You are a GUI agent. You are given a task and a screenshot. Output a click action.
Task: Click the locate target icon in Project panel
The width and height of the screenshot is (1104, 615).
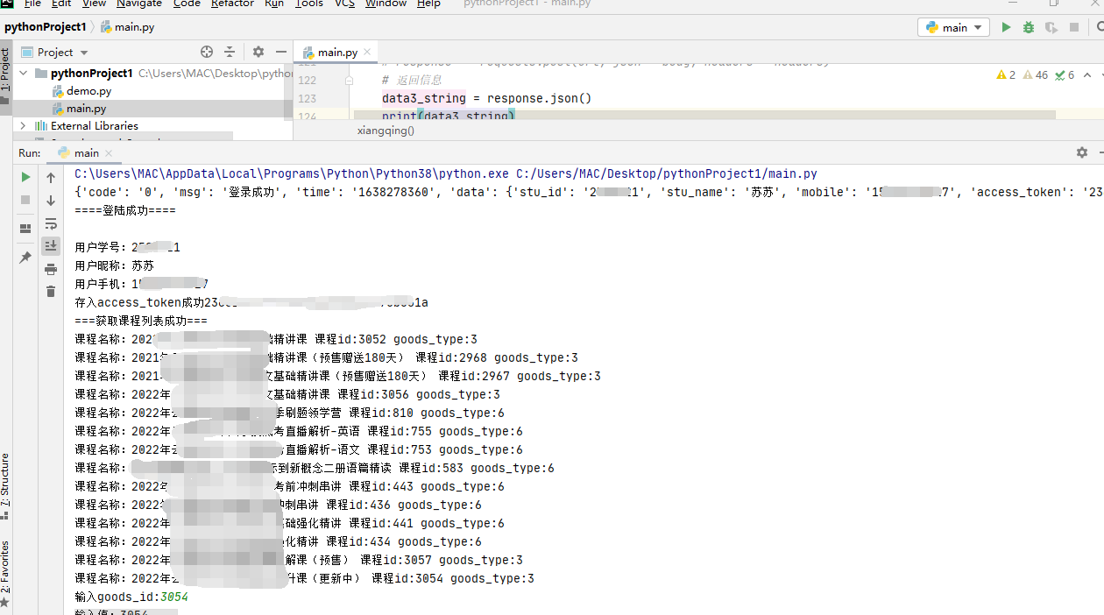(207, 52)
